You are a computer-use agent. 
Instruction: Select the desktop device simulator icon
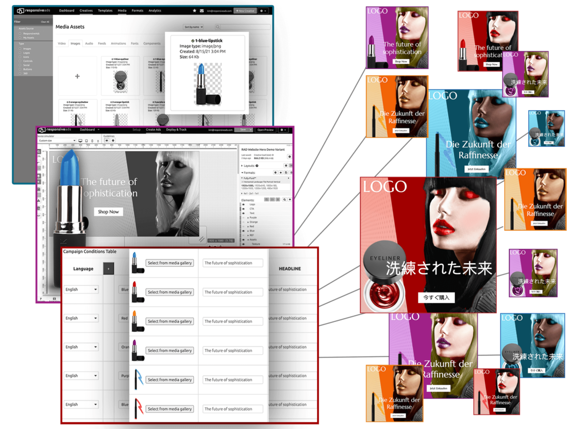pos(80,141)
